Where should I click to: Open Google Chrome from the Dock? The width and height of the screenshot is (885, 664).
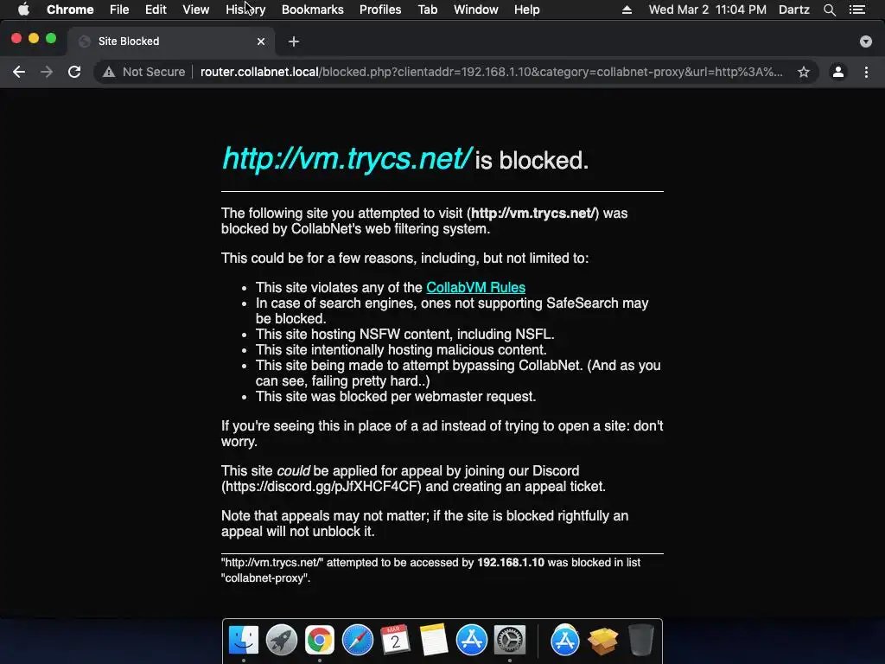point(320,640)
